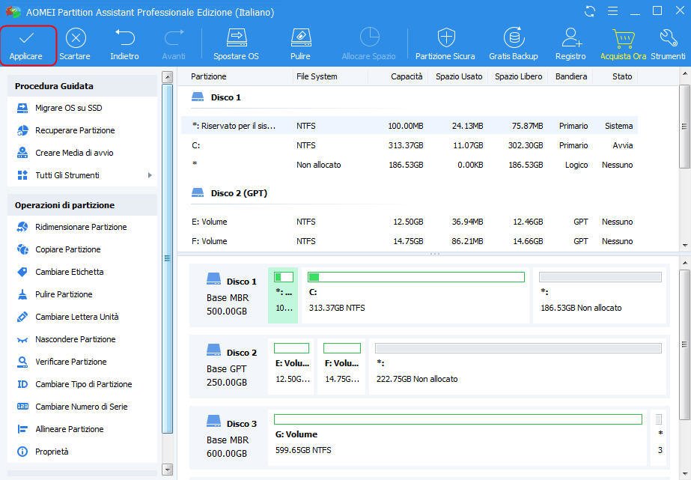Select the C: partition row
691x480 pixels.
pyautogui.click(x=410, y=145)
